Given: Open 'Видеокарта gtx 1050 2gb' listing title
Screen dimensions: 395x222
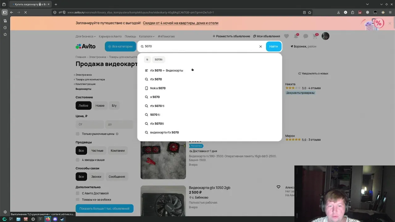Looking at the screenshot, I should point(210,187).
